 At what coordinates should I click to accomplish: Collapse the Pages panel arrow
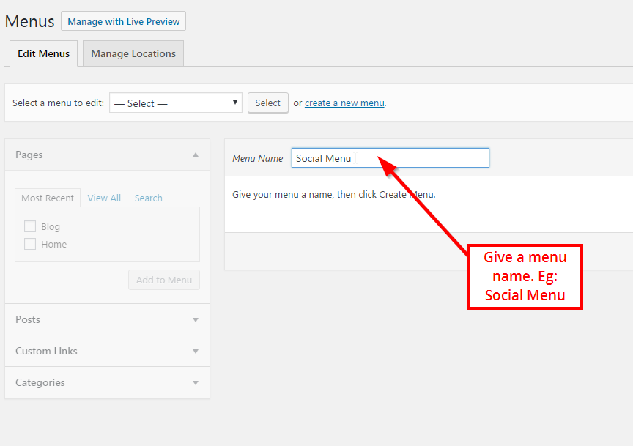click(196, 155)
